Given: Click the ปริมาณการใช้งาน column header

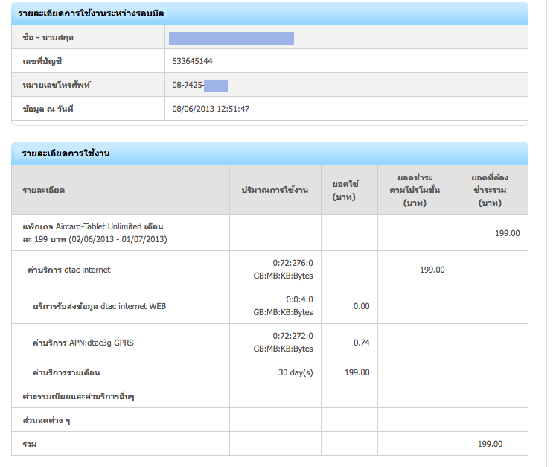Looking at the screenshot, I should coord(275,191).
